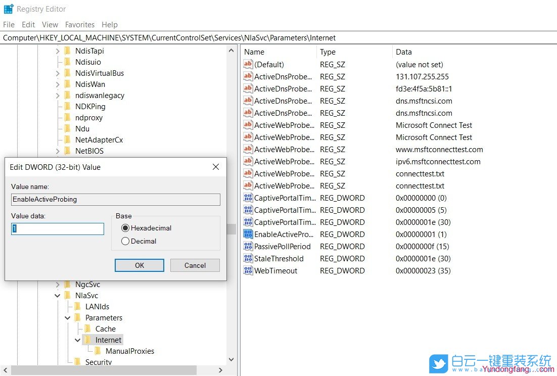Click the Registry Editor app icon in title bar
Image resolution: width=557 pixels, height=376 pixels.
(x=9, y=9)
